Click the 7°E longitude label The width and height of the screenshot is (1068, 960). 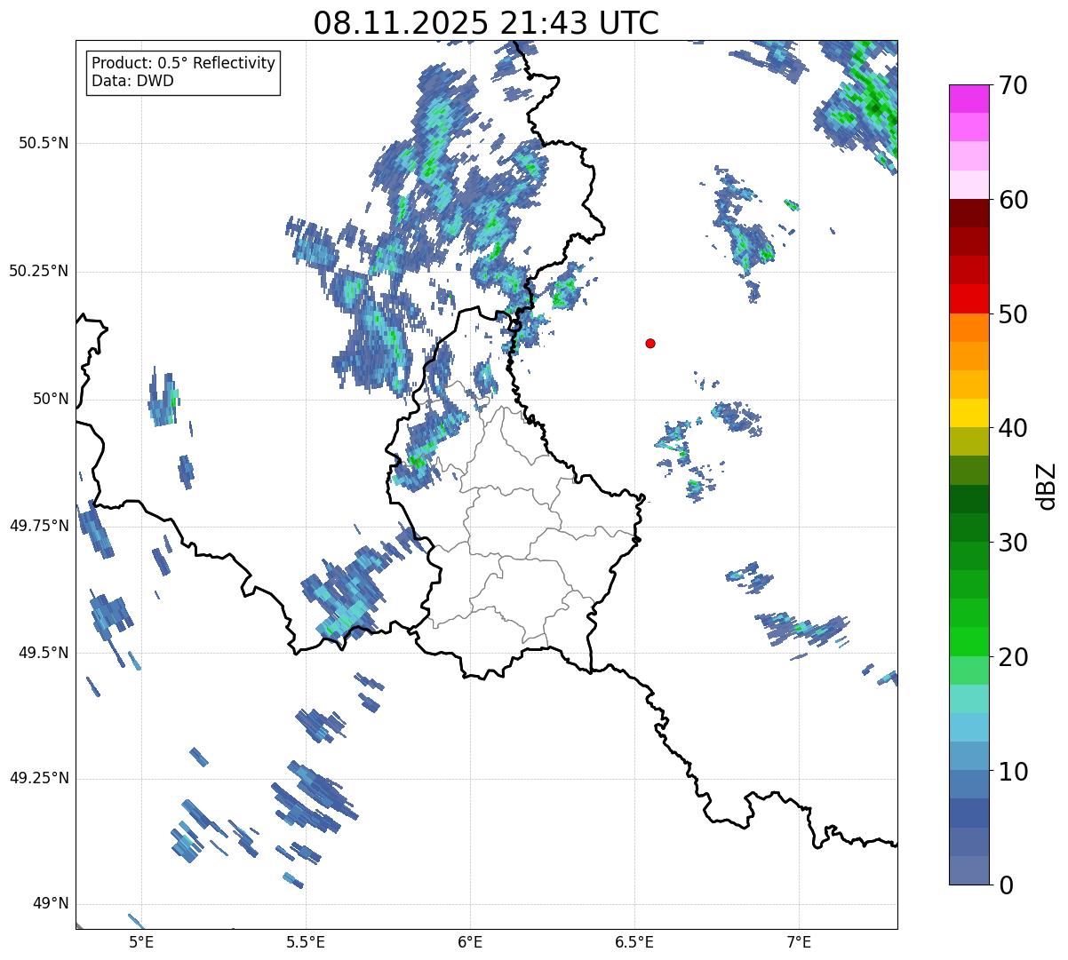tap(799, 941)
